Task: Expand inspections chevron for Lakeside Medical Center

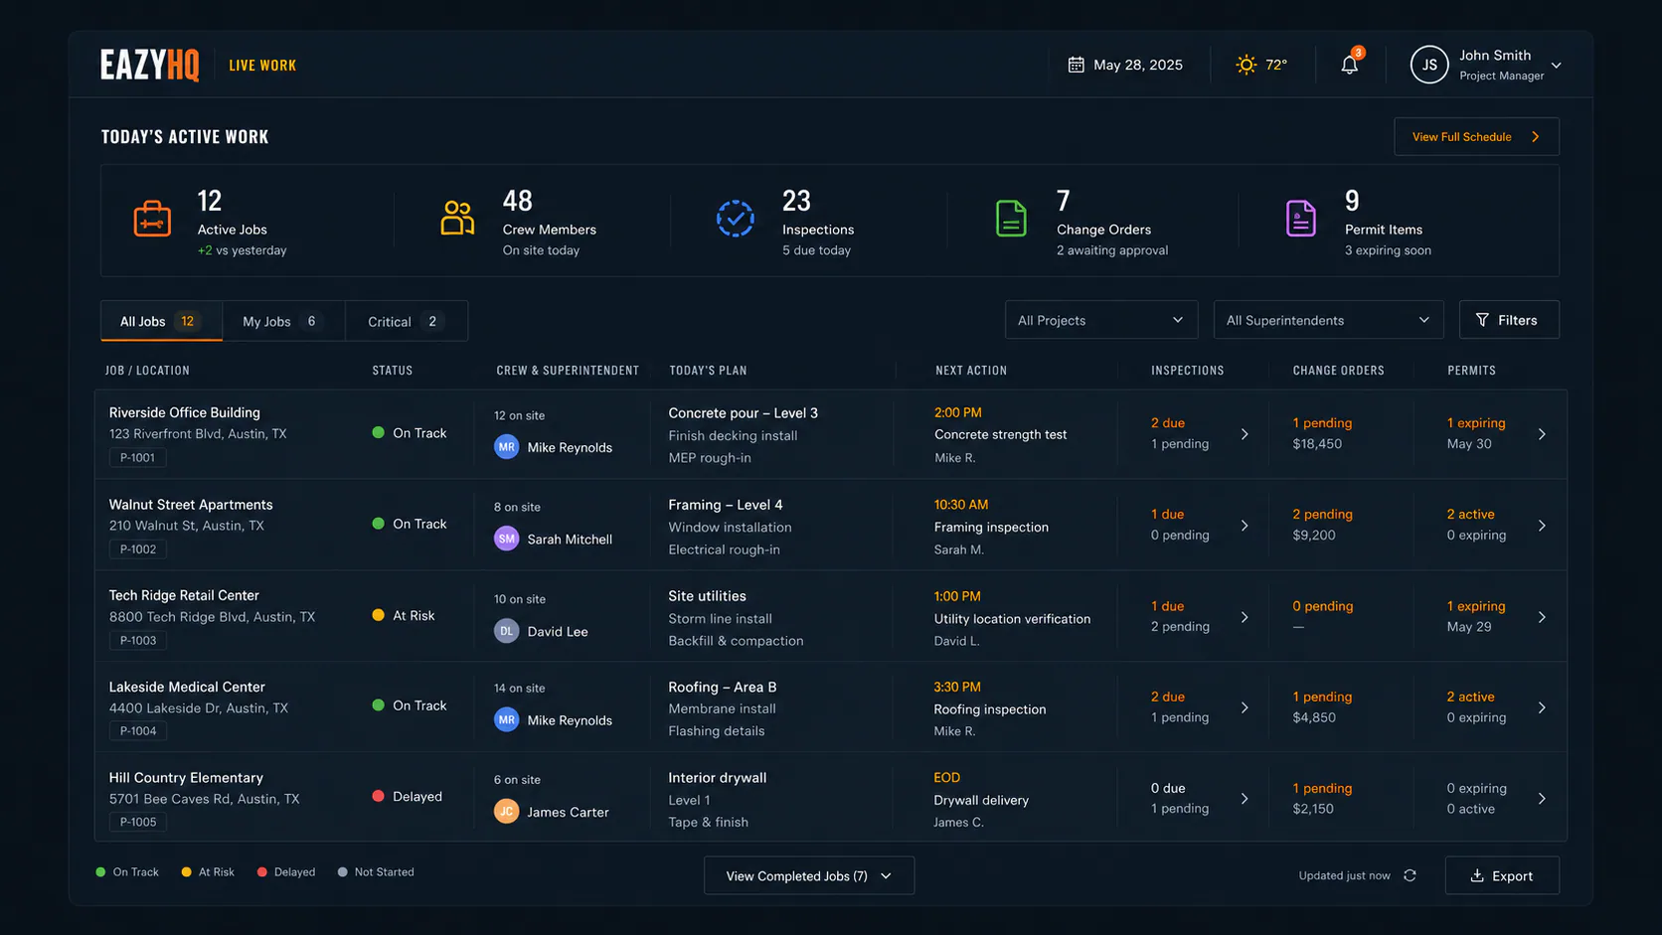Action: click(1245, 707)
